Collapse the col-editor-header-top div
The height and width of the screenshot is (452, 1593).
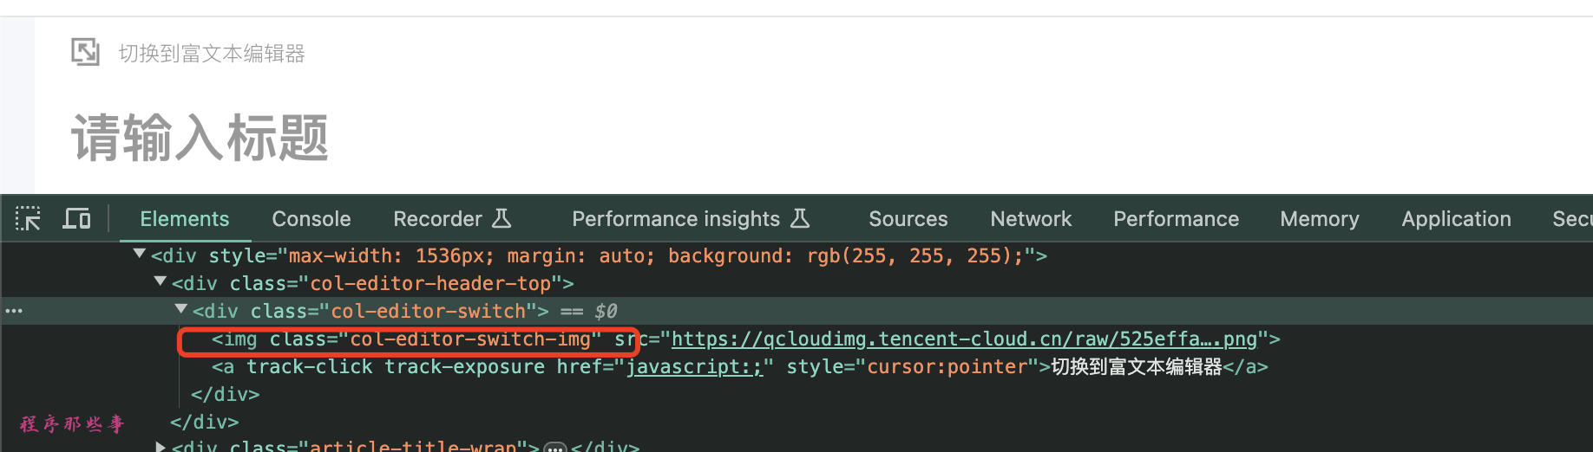160,282
